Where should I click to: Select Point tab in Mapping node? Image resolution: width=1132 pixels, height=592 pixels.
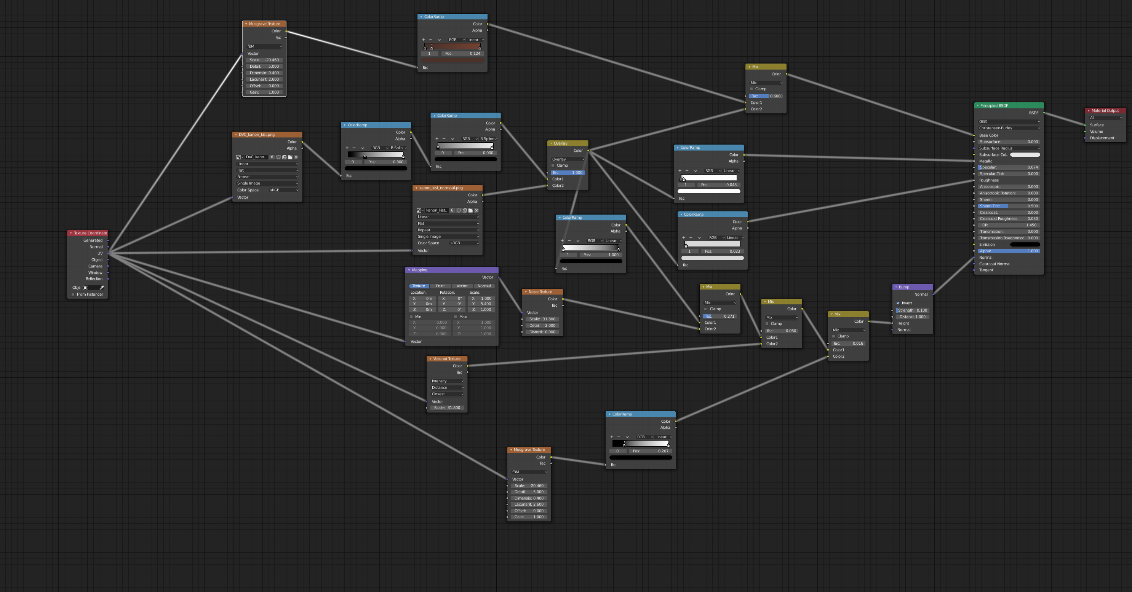440,286
